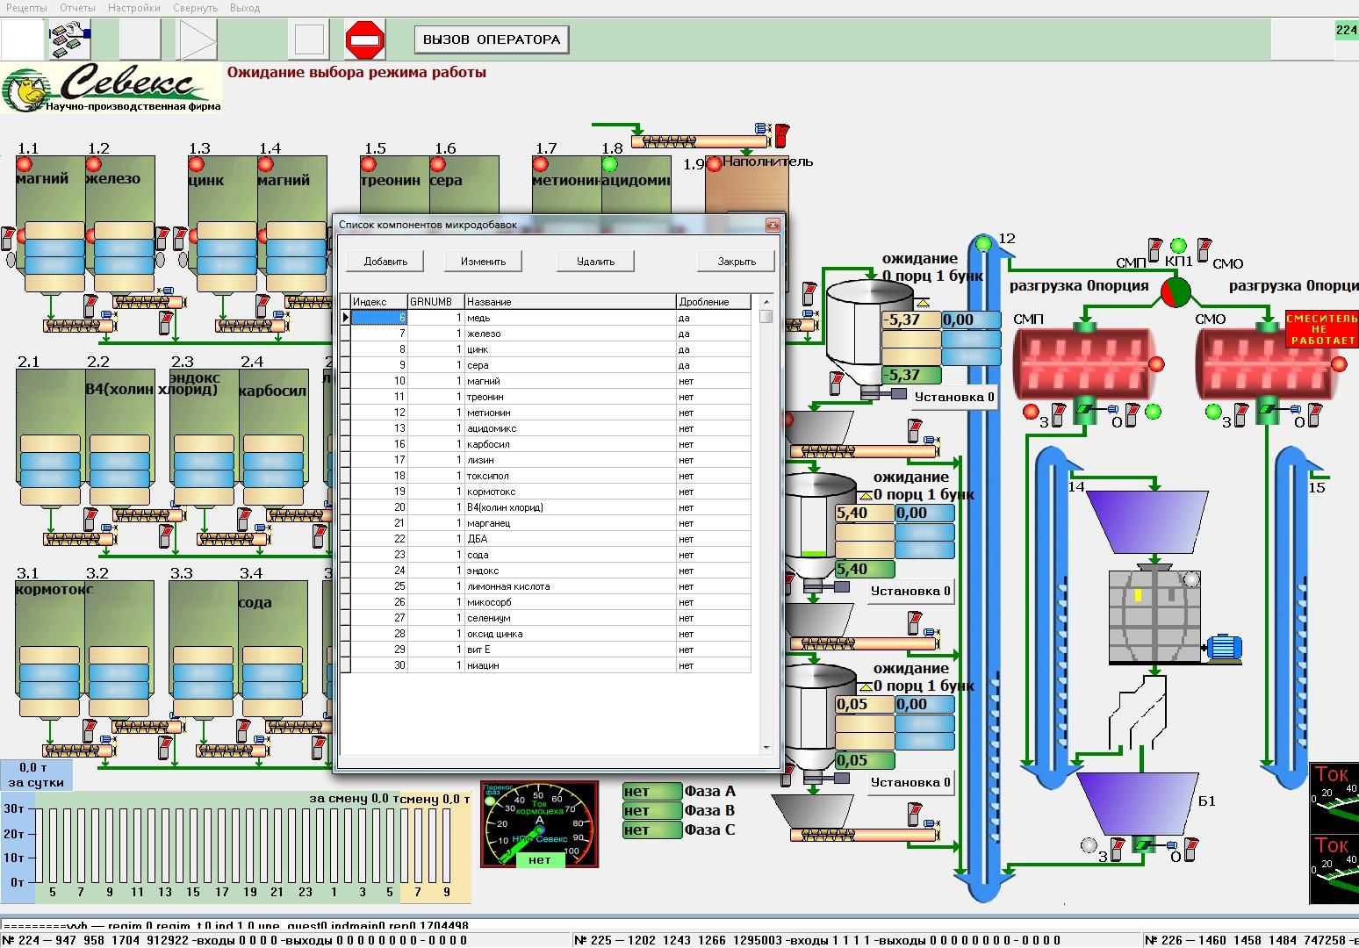Image resolution: width=1359 pixels, height=948 pixels.
Task: Click the Изменить button
Action: [x=484, y=261]
